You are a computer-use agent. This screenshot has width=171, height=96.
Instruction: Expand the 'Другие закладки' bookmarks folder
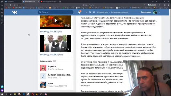(x=164, y=8)
